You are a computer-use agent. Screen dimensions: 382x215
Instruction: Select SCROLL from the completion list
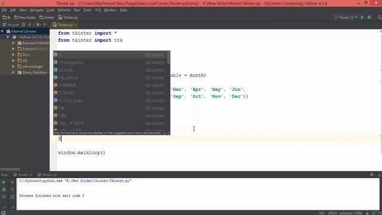click(112, 93)
